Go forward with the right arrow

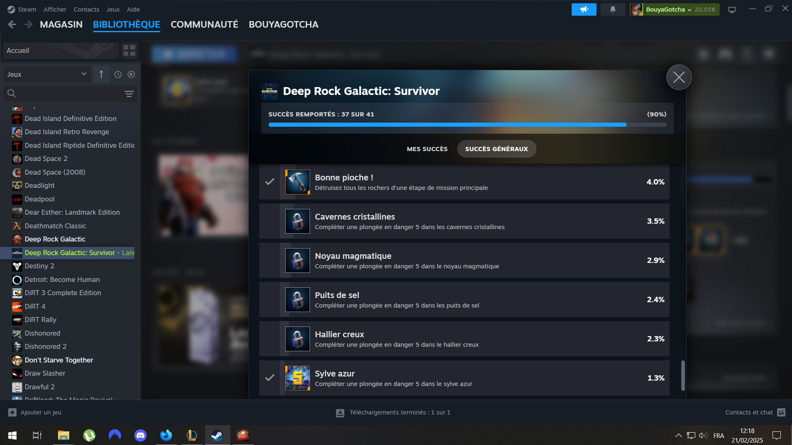click(x=28, y=25)
